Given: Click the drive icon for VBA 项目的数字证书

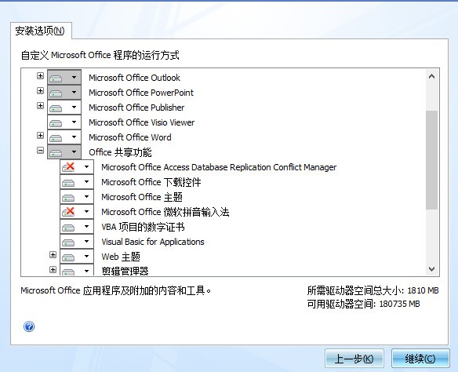Looking at the screenshot, I should [x=68, y=228].
